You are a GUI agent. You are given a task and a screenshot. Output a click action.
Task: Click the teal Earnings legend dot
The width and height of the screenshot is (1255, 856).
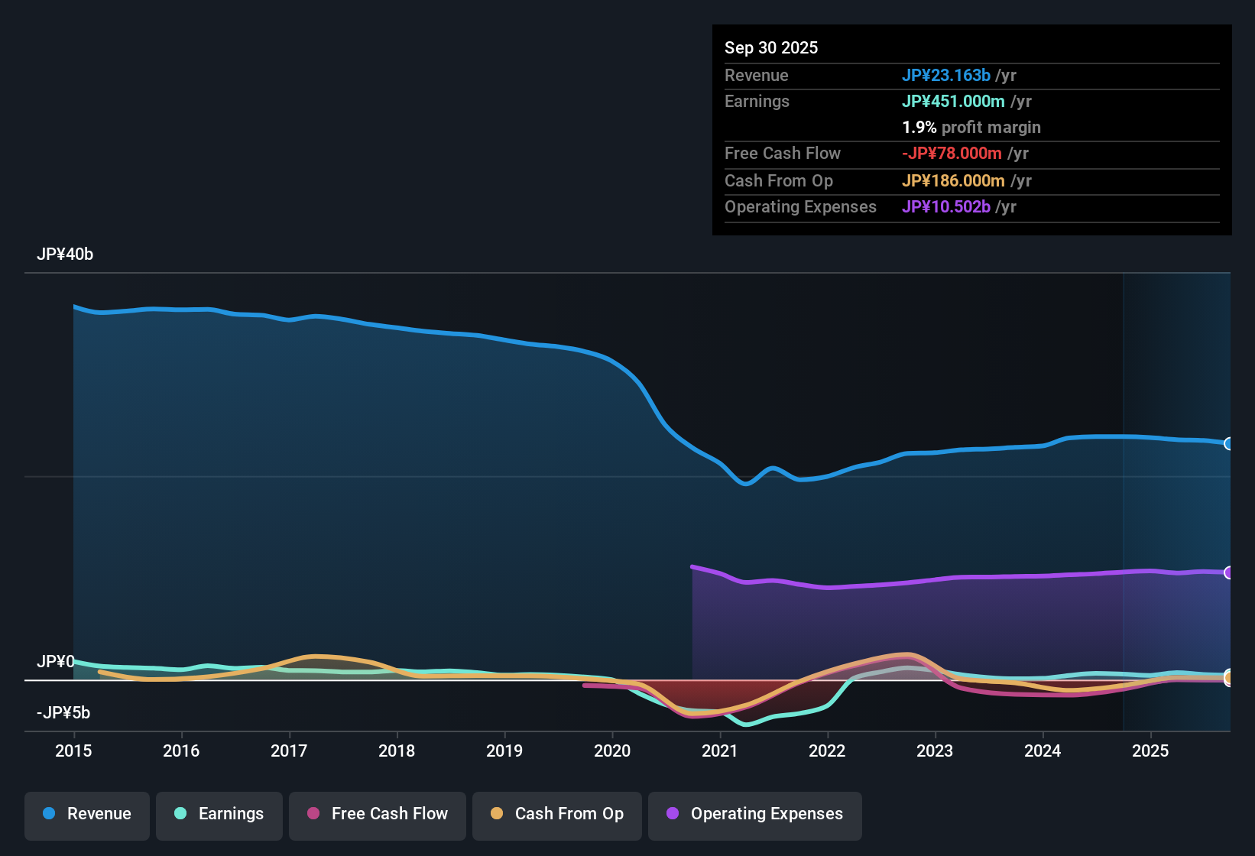[x=180, y=814]
